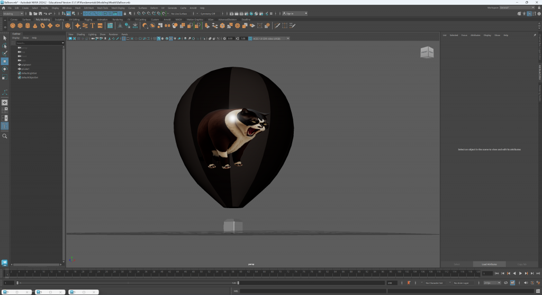
Task: Open the Attribute Editor Focus menu
Action: [x=464, y=35]
